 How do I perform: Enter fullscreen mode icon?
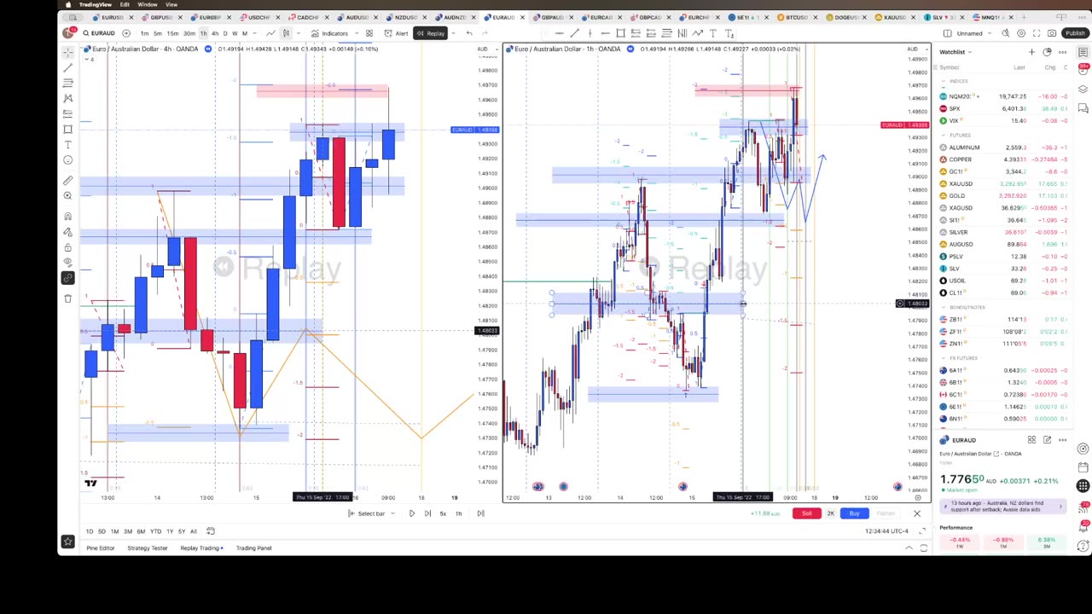click(x=1037, y=33)
